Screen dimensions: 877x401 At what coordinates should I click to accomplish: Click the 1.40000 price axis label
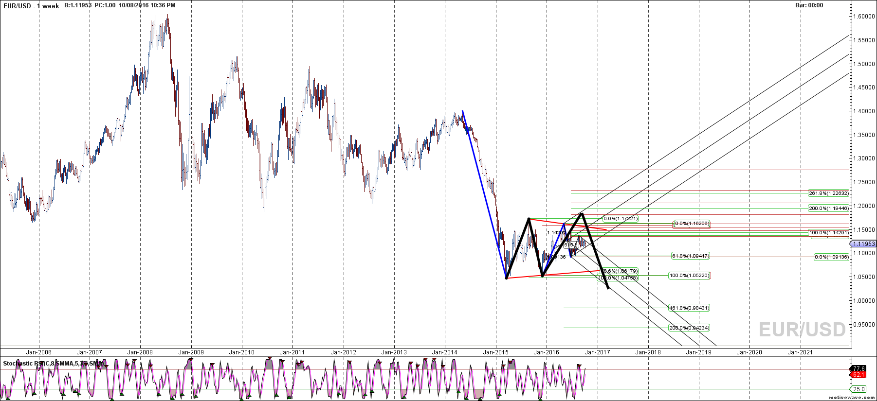pyautogui.click(x=865, y=111)
